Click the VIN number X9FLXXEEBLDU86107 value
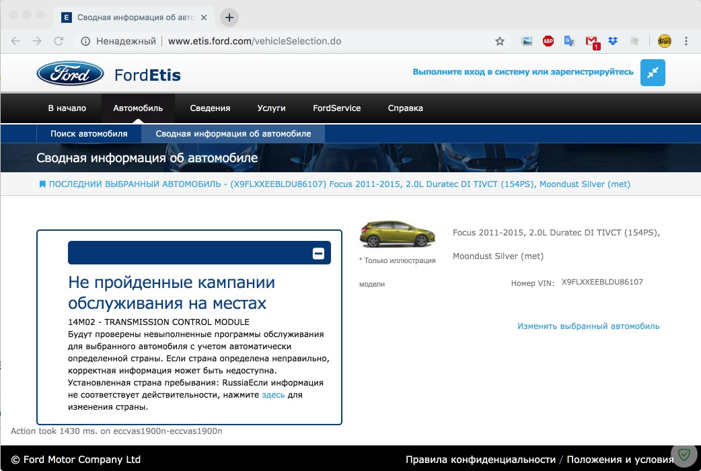The height and width of the screenshot is (471, 701). 602,282
